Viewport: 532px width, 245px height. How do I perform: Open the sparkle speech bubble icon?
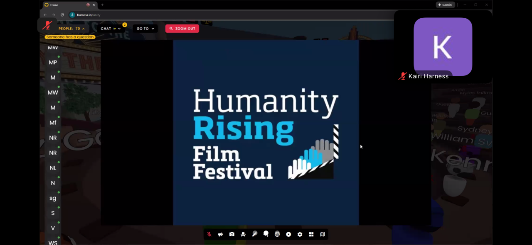[x=266, y=234]
